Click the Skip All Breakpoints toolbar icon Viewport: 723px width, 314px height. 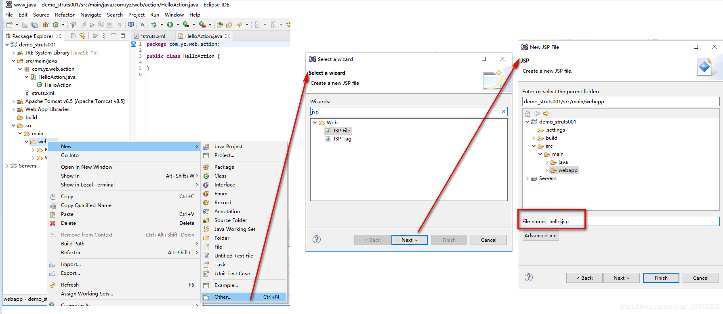[142, 25]
